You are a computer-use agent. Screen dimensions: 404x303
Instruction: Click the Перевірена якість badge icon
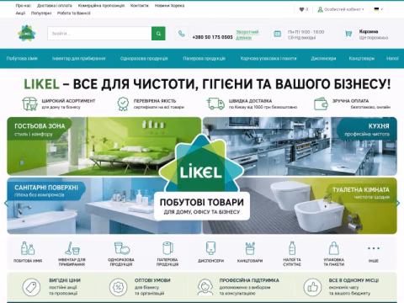(123, 104)
